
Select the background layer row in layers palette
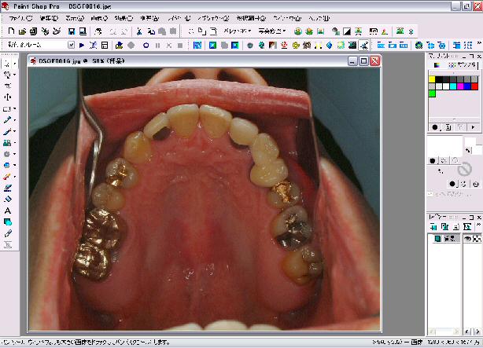[x=444, y=238]
